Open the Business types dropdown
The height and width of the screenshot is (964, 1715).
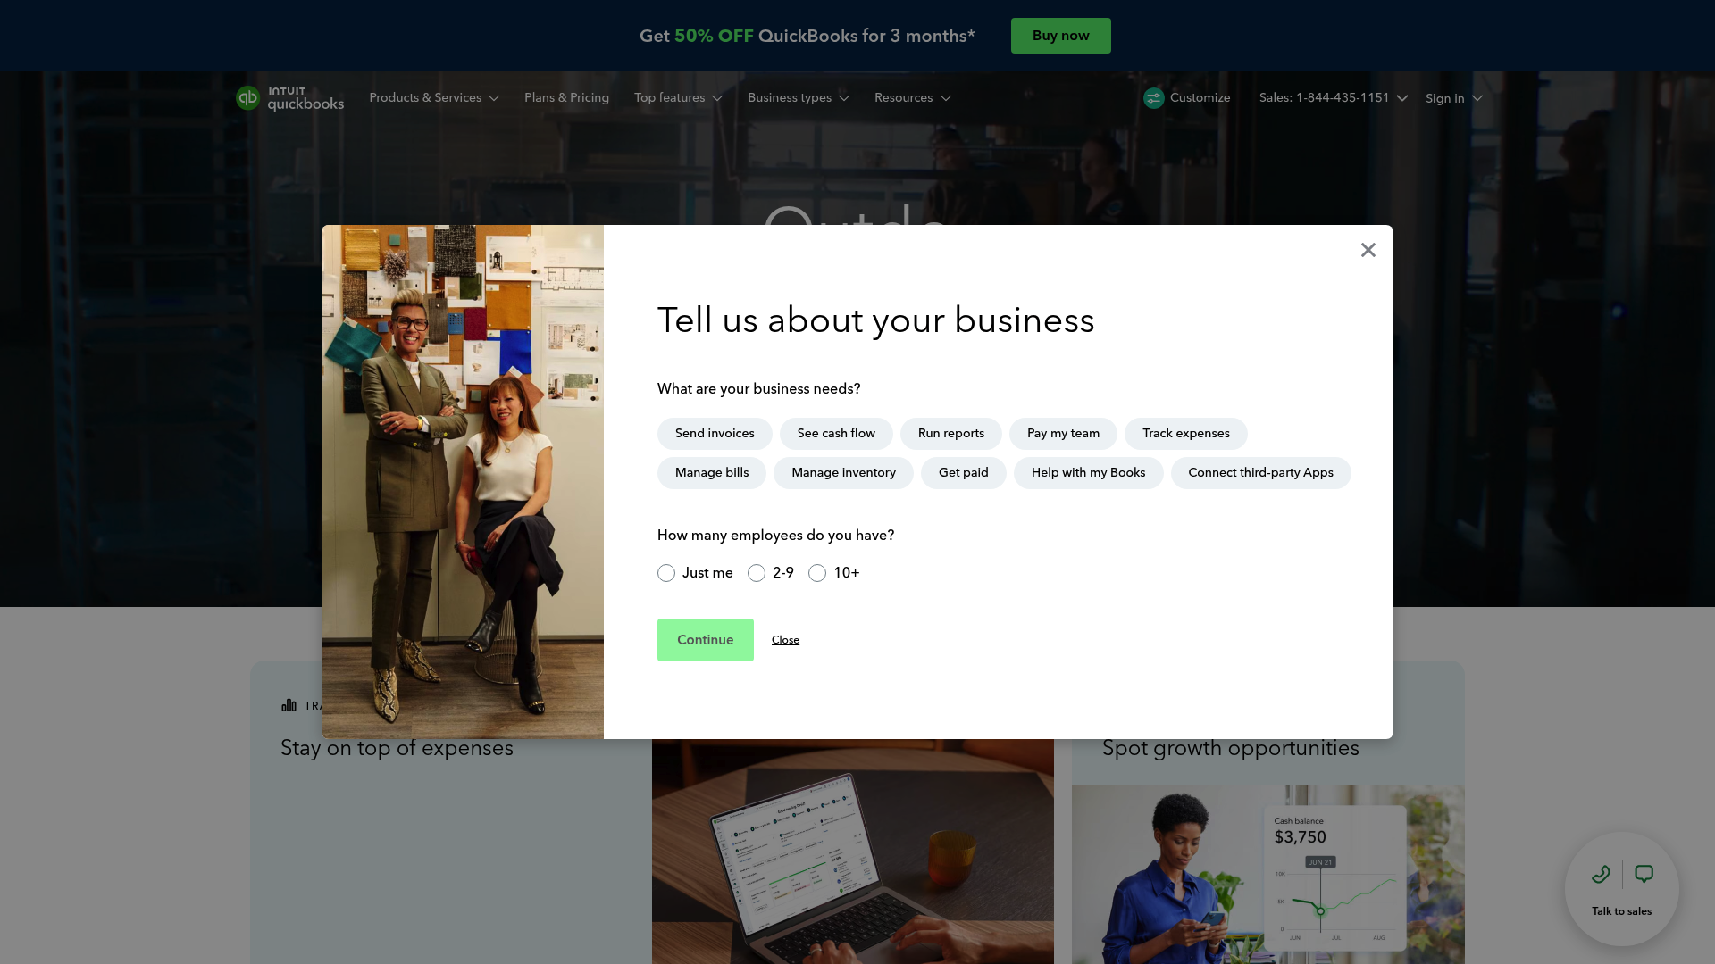tap(798, 98)
